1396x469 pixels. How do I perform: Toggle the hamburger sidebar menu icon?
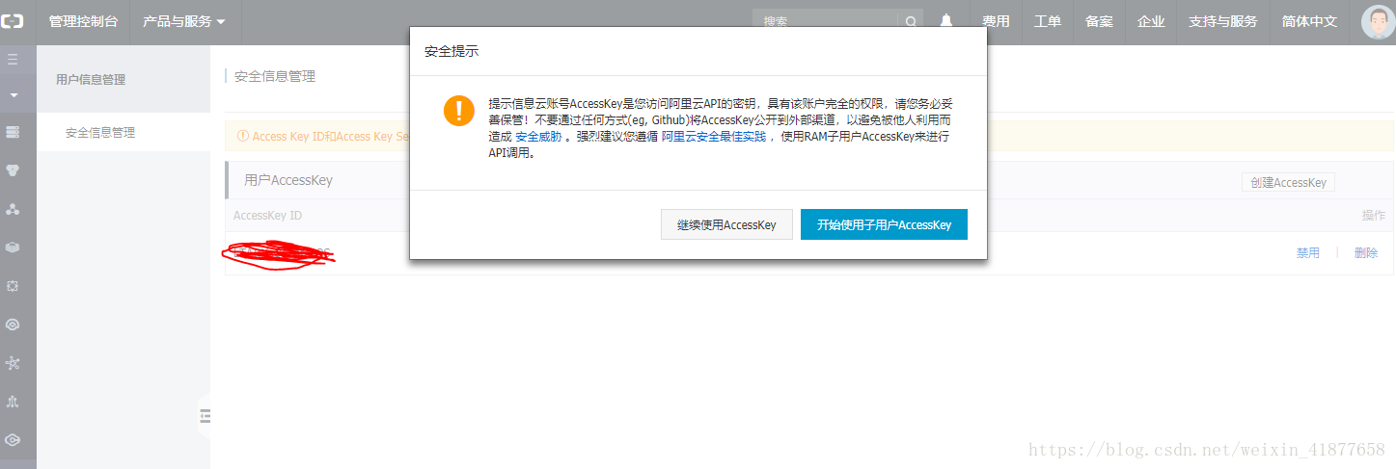pyautogui.click(x=13, y=60)
